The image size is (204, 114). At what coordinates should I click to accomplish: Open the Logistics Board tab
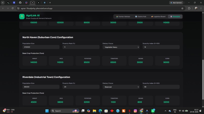pos(158,17)
